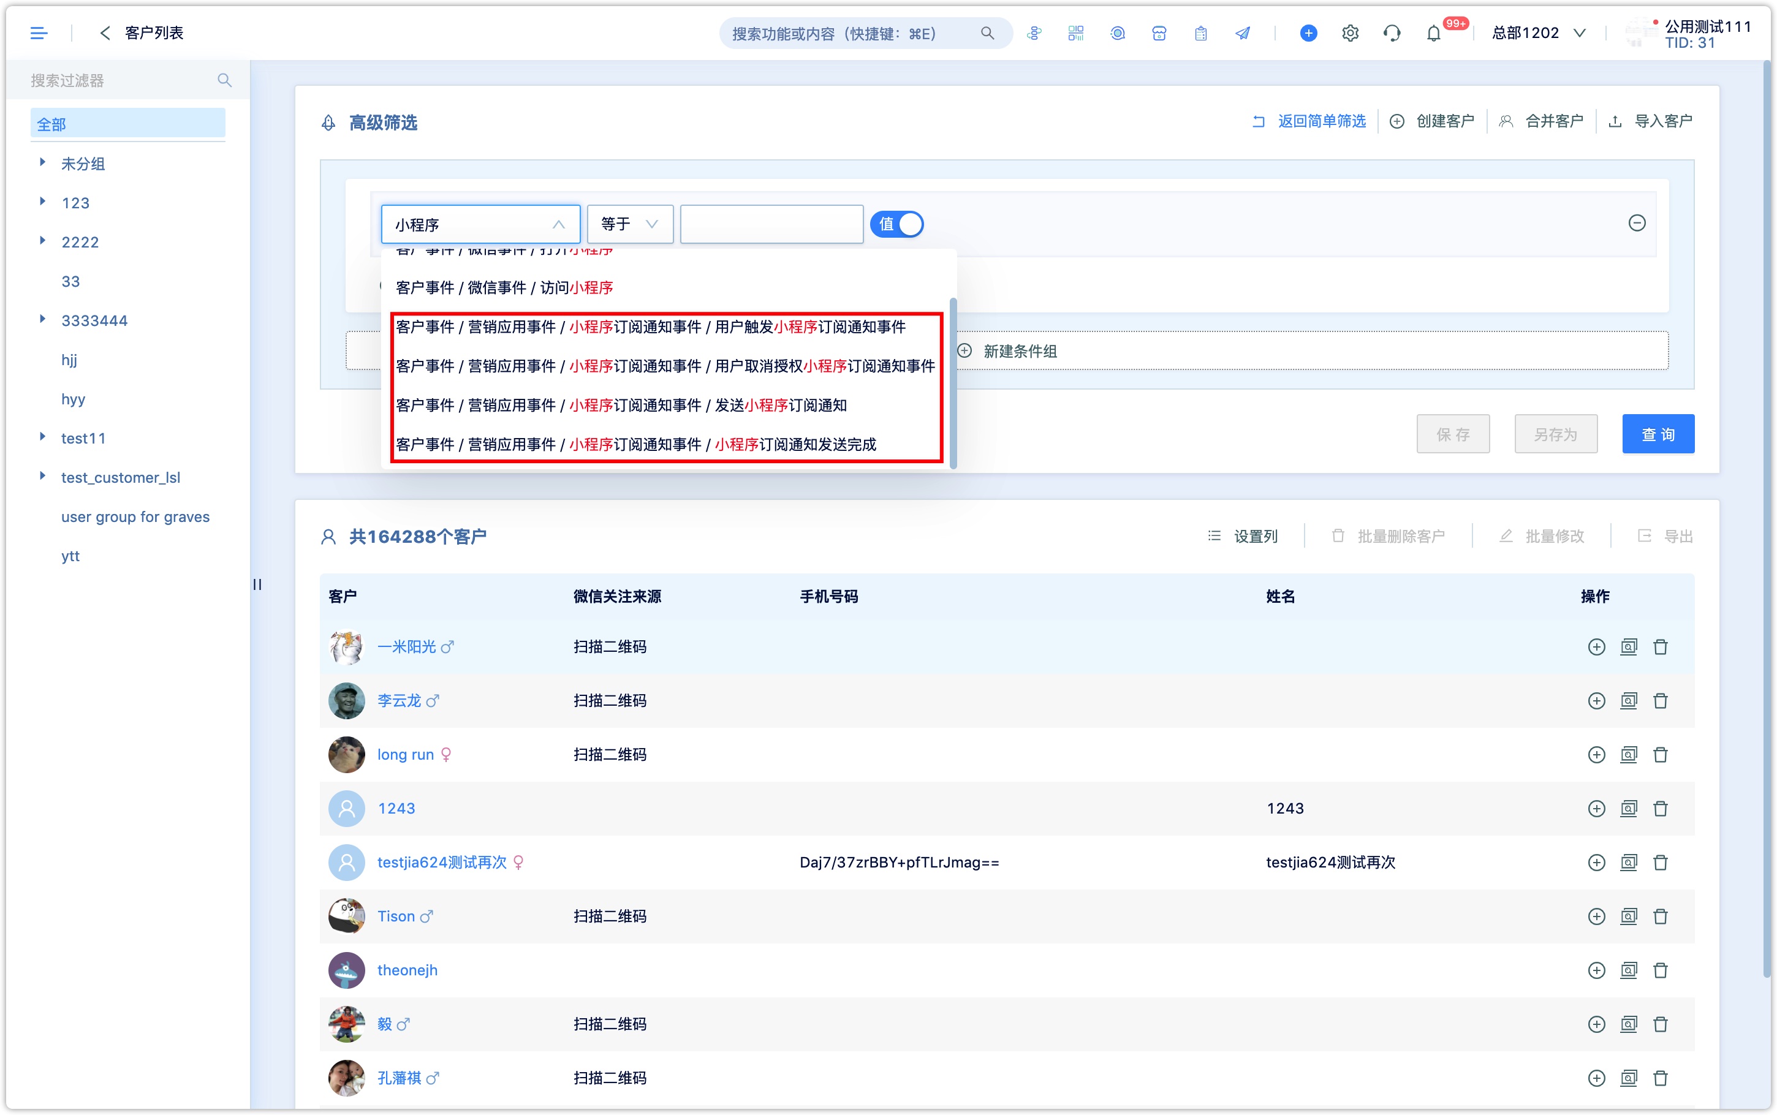This screenshot has width=1777, height=1115.
Task: Click 导入客户 button
Action: [1650, 121]
